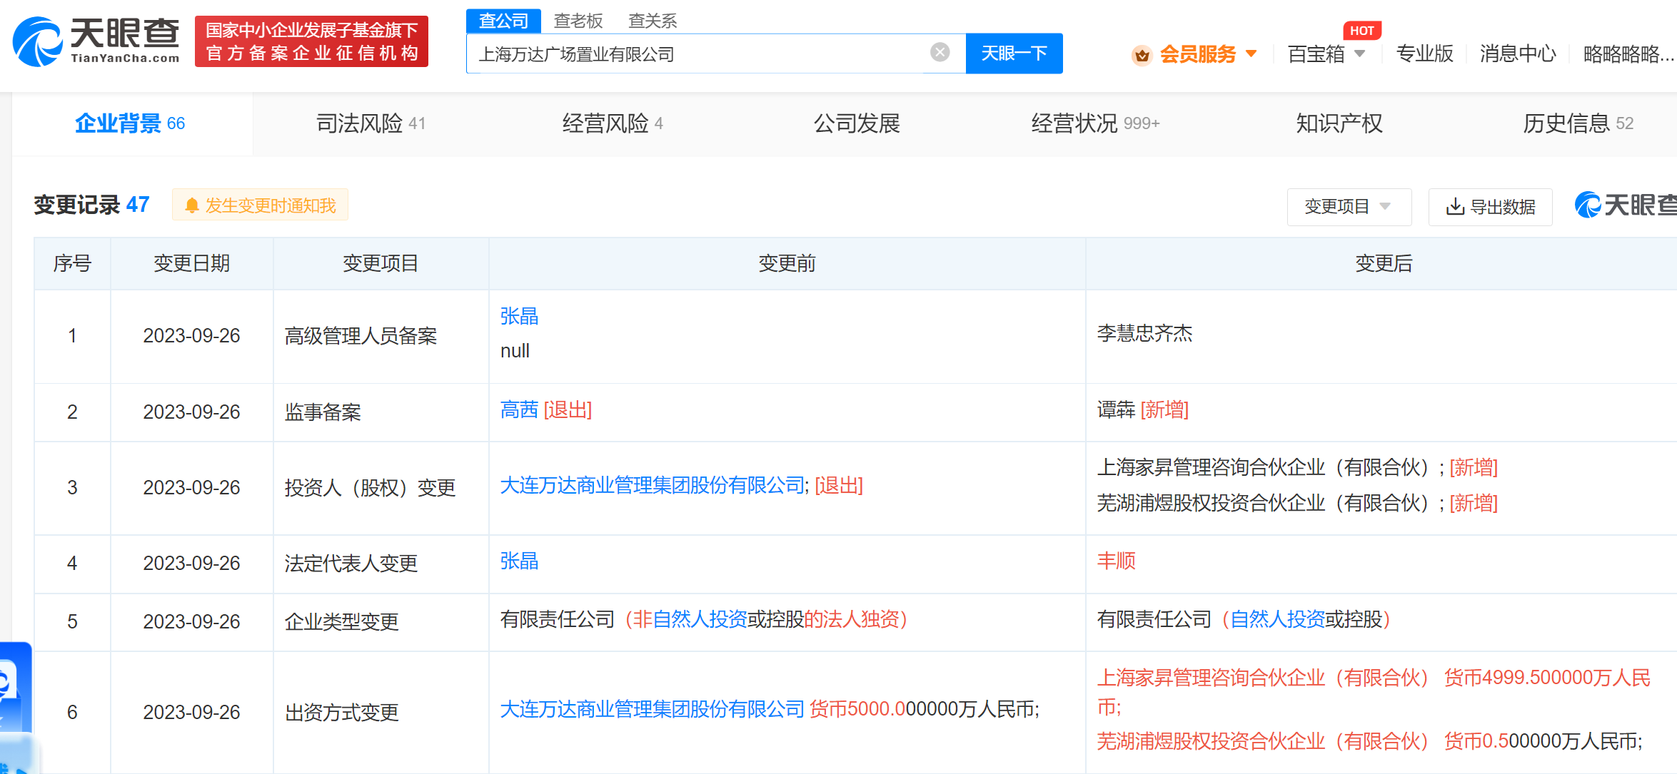Select the 查公司 search tab
Screen dimensions: 1677x774
[x=503, y=21]
